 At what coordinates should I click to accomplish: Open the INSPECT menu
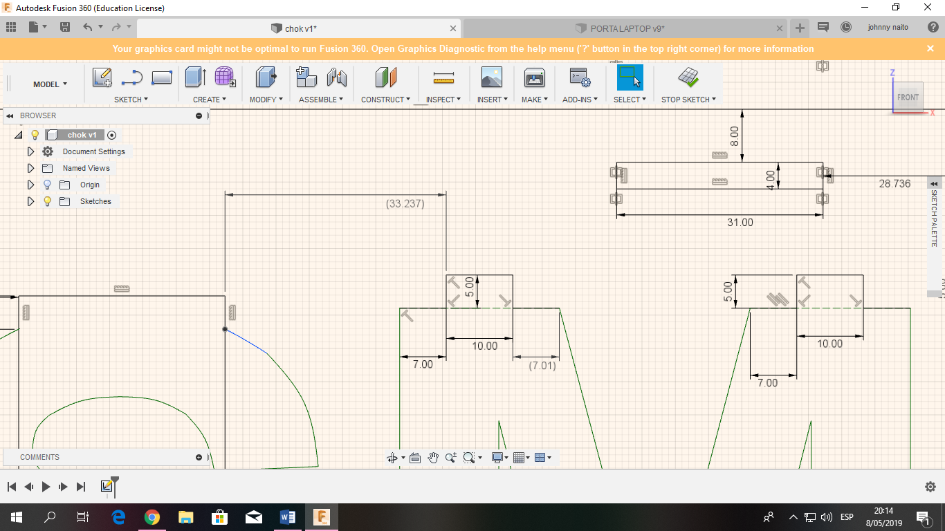pyautogui.click(x=443, y=100)
